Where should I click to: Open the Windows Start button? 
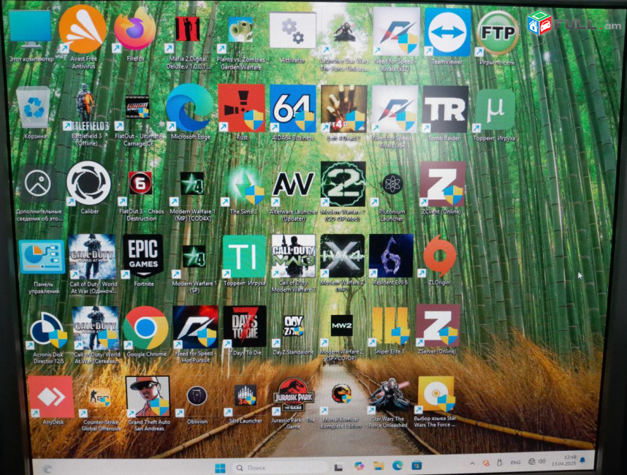[x=220, y=468]
